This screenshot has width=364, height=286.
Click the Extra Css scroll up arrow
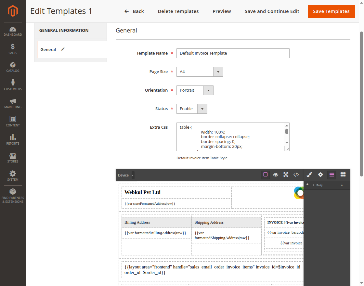(x=287, y=125)
